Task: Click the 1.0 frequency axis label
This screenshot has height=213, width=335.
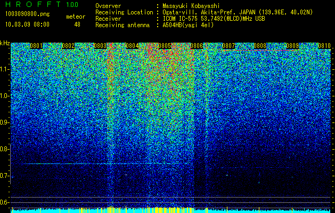Action: click(x=4, y=96)
